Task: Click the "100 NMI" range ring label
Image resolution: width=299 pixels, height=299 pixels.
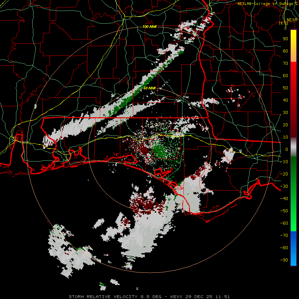Action: click(x=150, y=27)
